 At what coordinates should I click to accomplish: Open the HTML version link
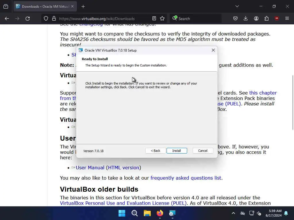123,168
